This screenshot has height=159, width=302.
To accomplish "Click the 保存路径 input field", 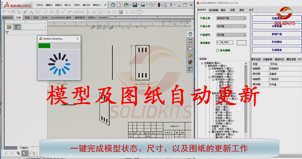I will click(x=225, y=43).
